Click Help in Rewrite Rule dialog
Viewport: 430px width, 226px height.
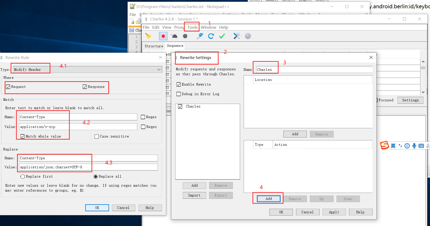(x=150, y=208)
